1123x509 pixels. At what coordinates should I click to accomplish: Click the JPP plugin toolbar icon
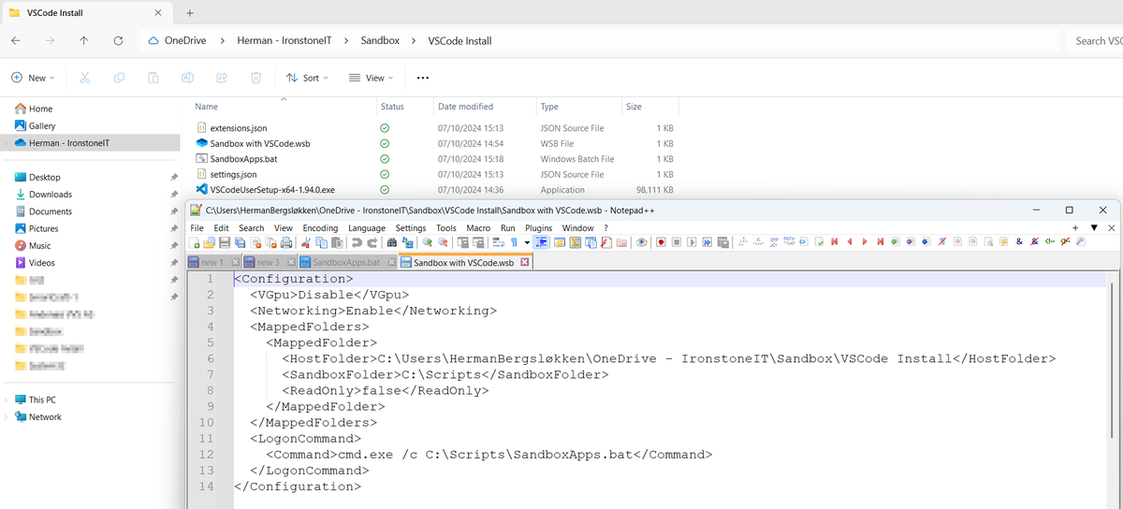[x=774, y=242]
